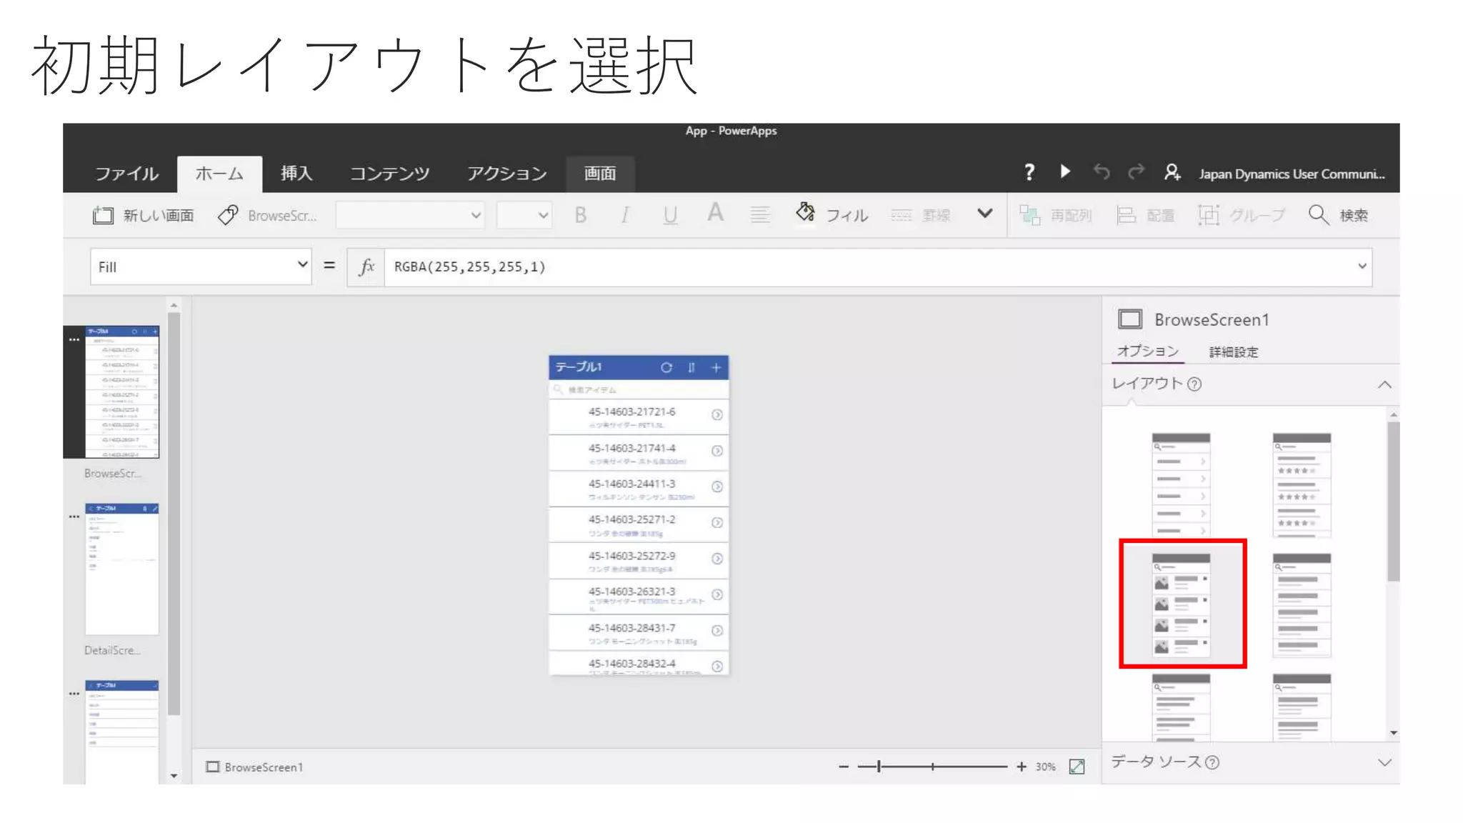
Task: Click BrowseScreen1 breadcrumb at bottom
Action: [254, 767]
